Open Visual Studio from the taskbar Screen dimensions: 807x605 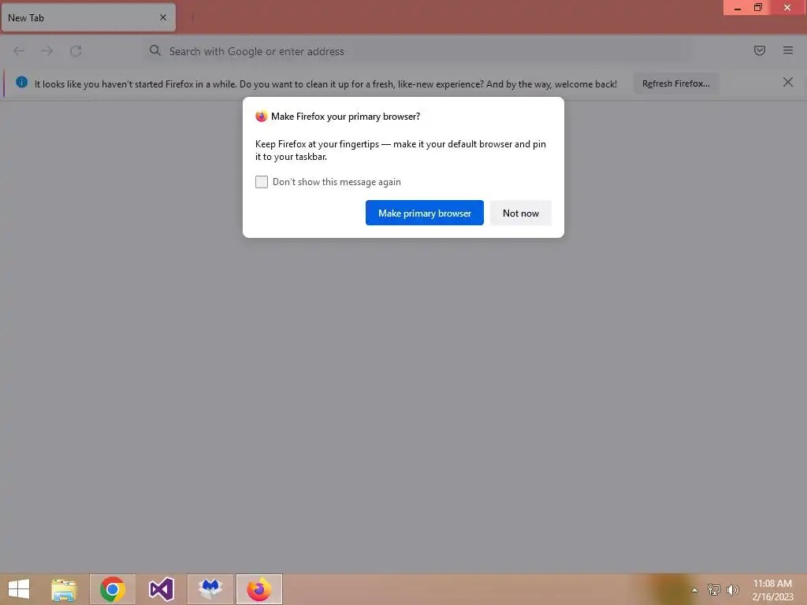tap(161, 589)
